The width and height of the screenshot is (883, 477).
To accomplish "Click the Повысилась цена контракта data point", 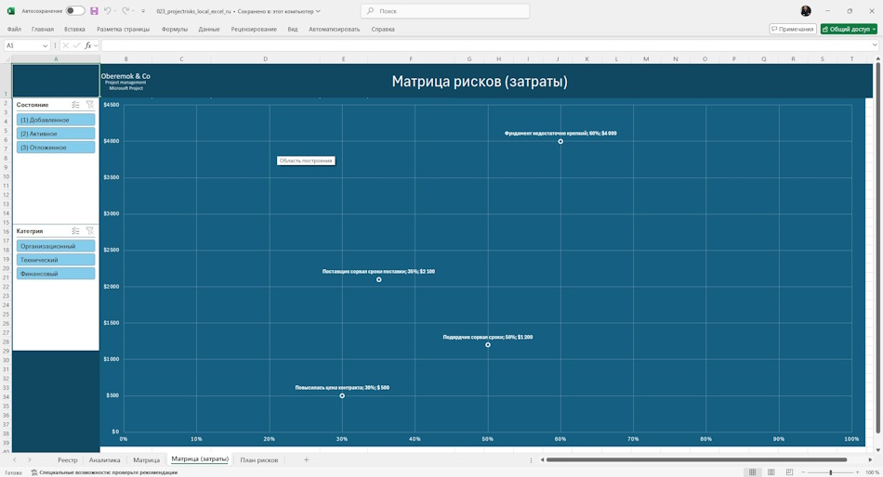I will (342, 396).
